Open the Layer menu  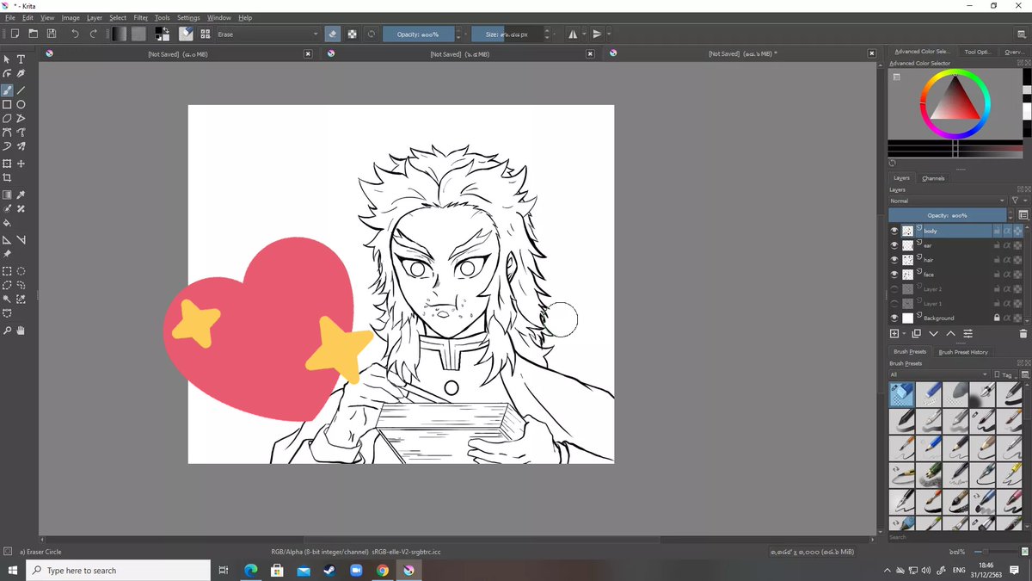coord(94,17)
